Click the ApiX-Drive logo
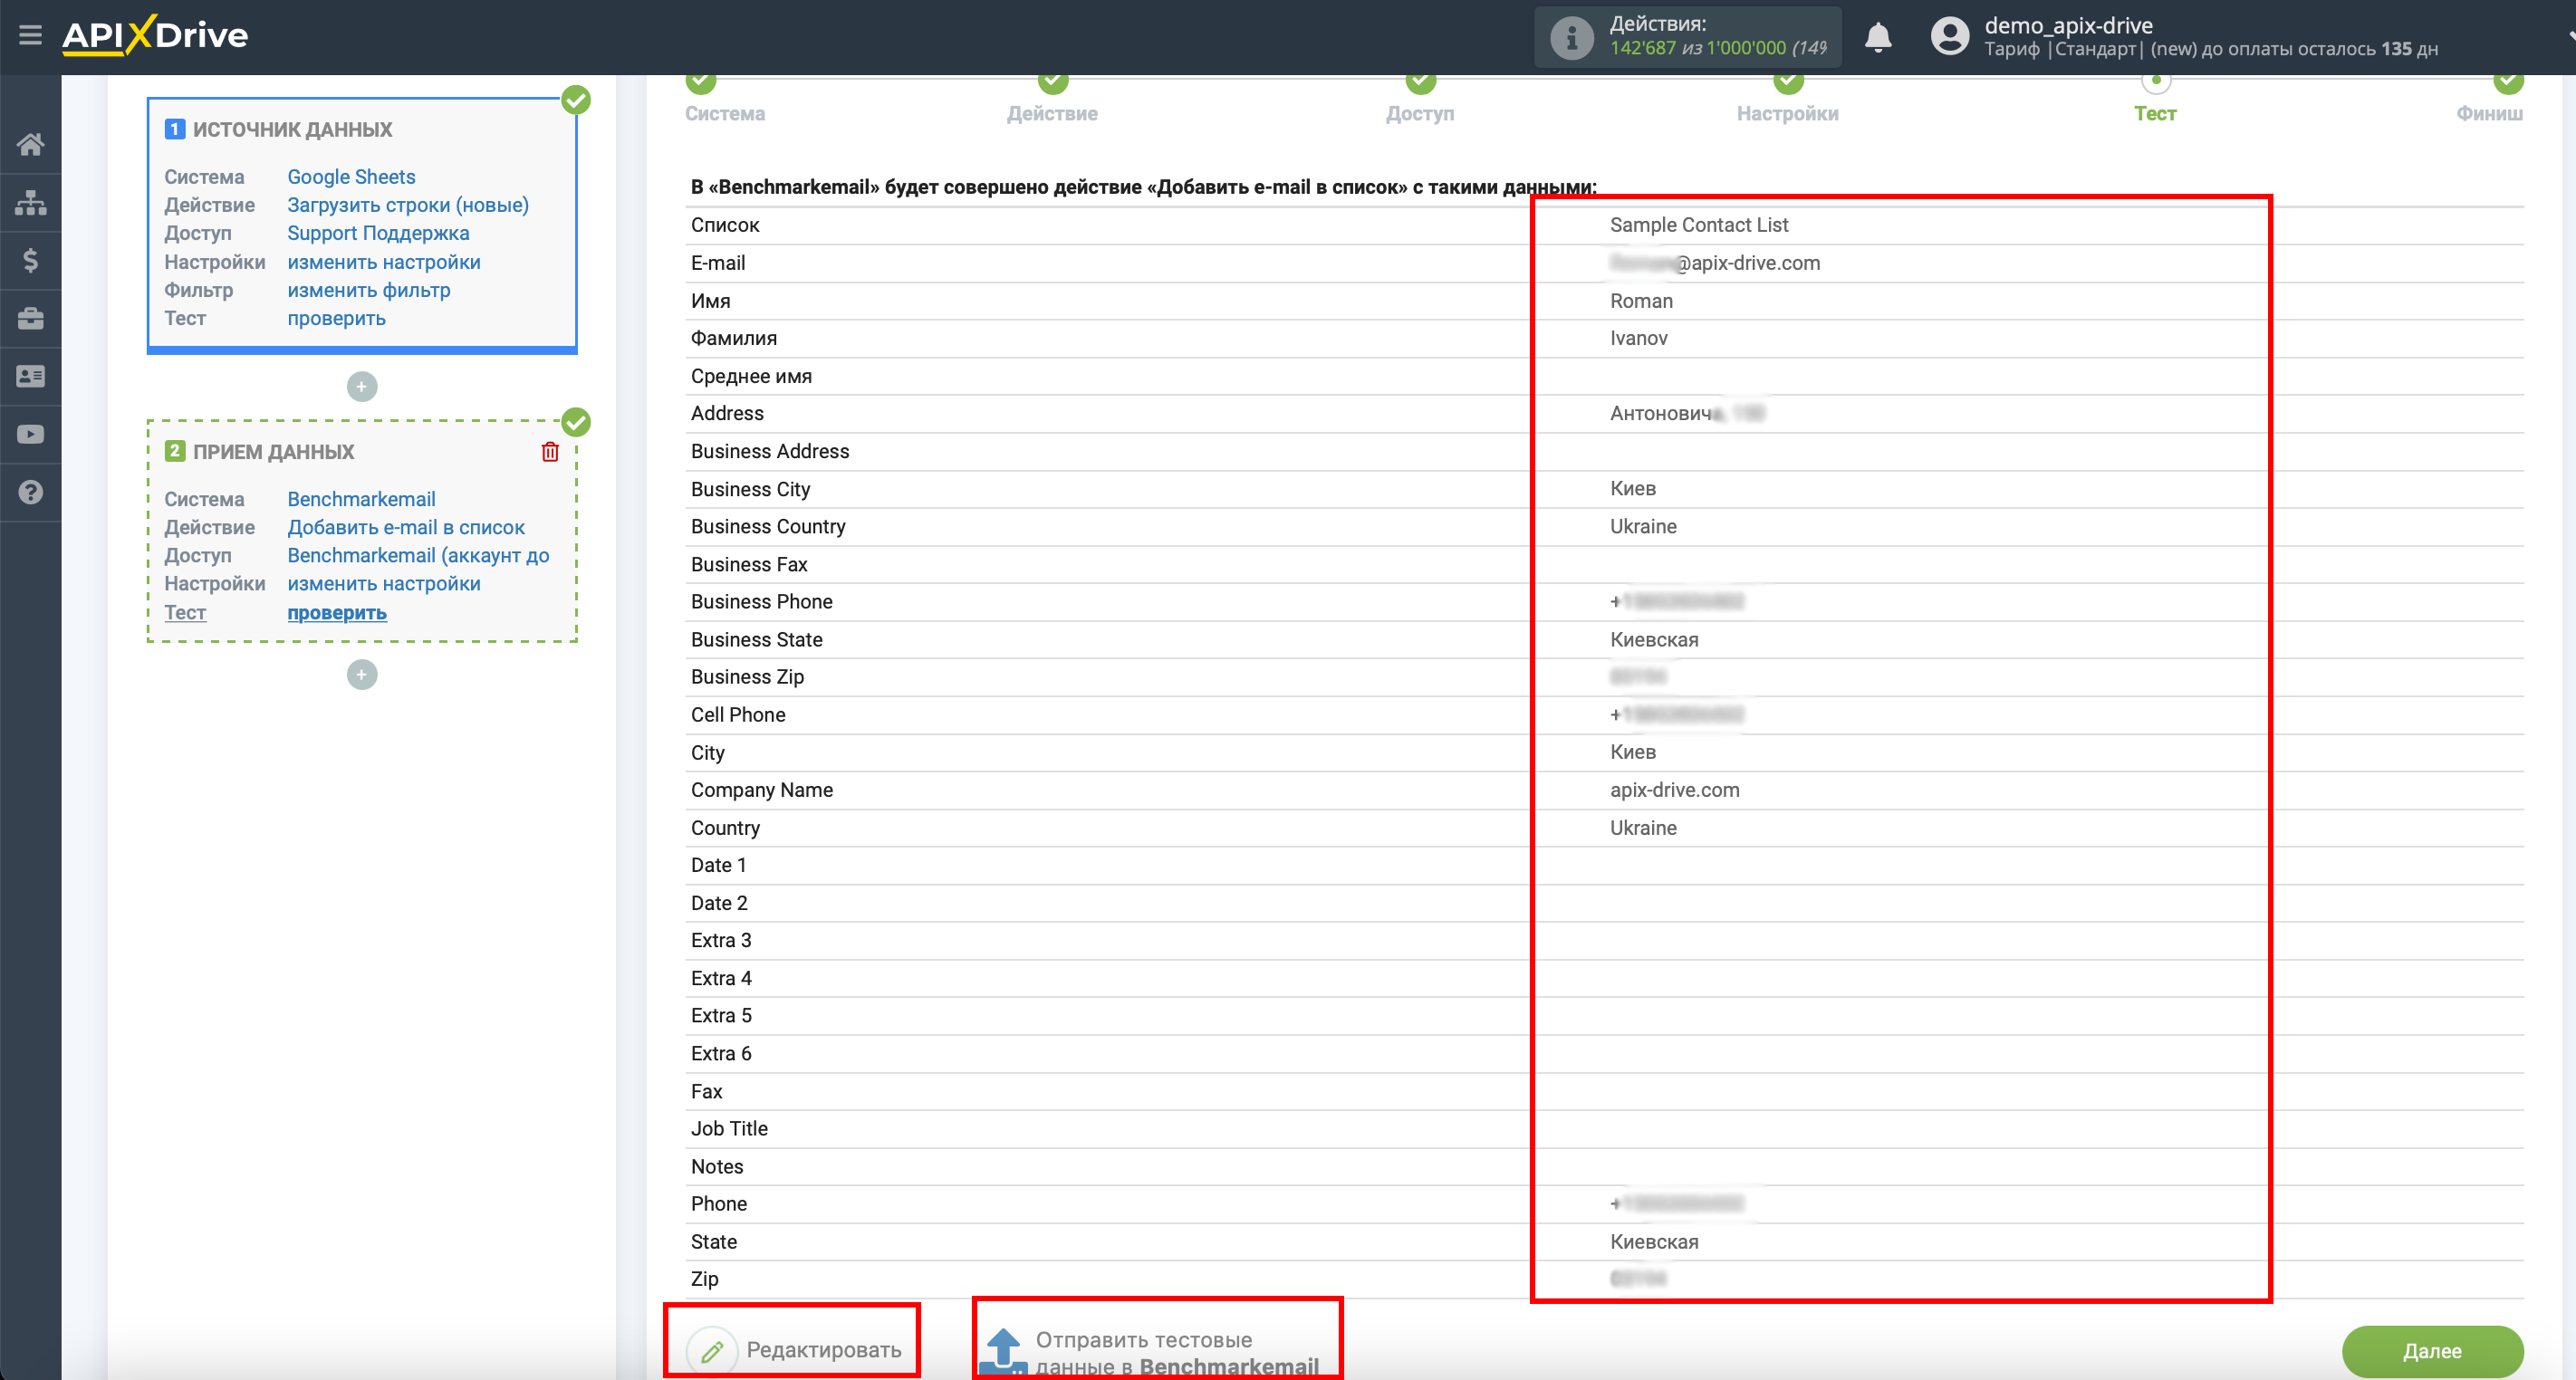Image resolution: width=2576 pixels, height=1380 pixels. pos(155,36)
